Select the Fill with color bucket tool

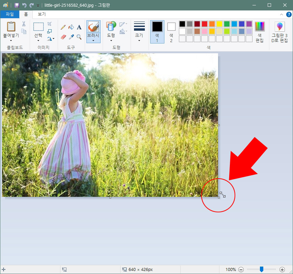(71, 27)
